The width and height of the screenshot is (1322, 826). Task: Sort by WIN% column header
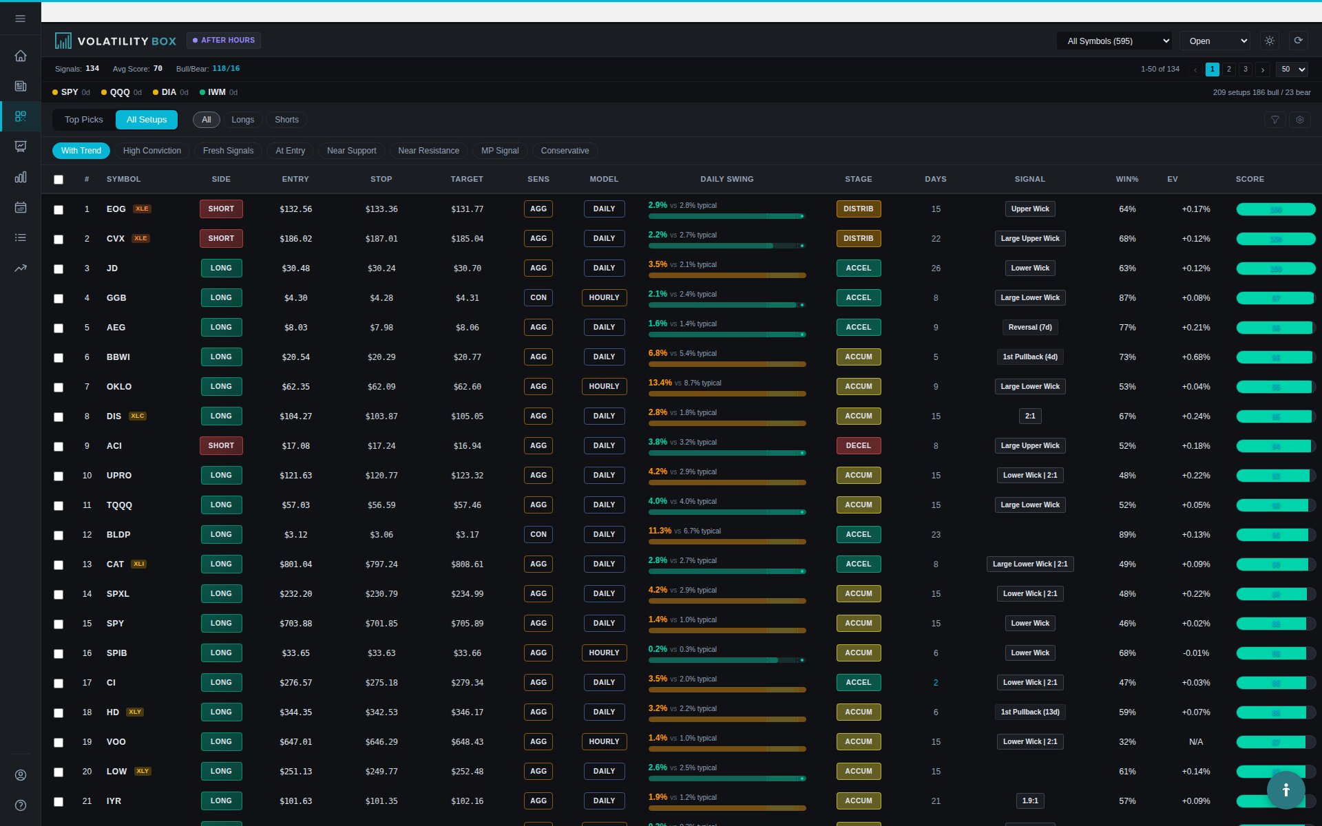(1127, 179)
